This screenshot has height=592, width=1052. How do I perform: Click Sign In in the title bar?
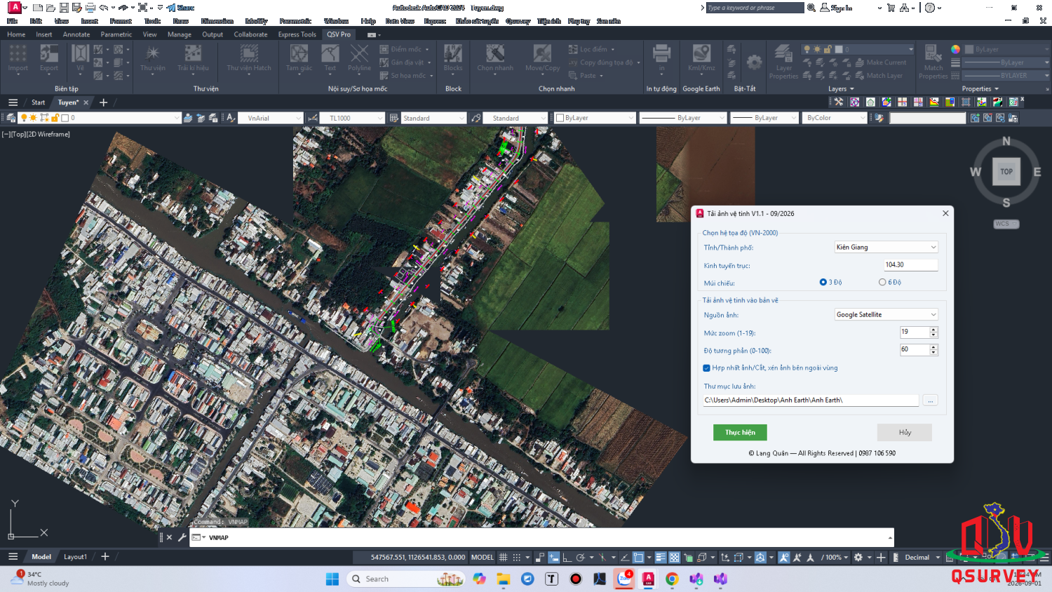[x=837, y=8]
